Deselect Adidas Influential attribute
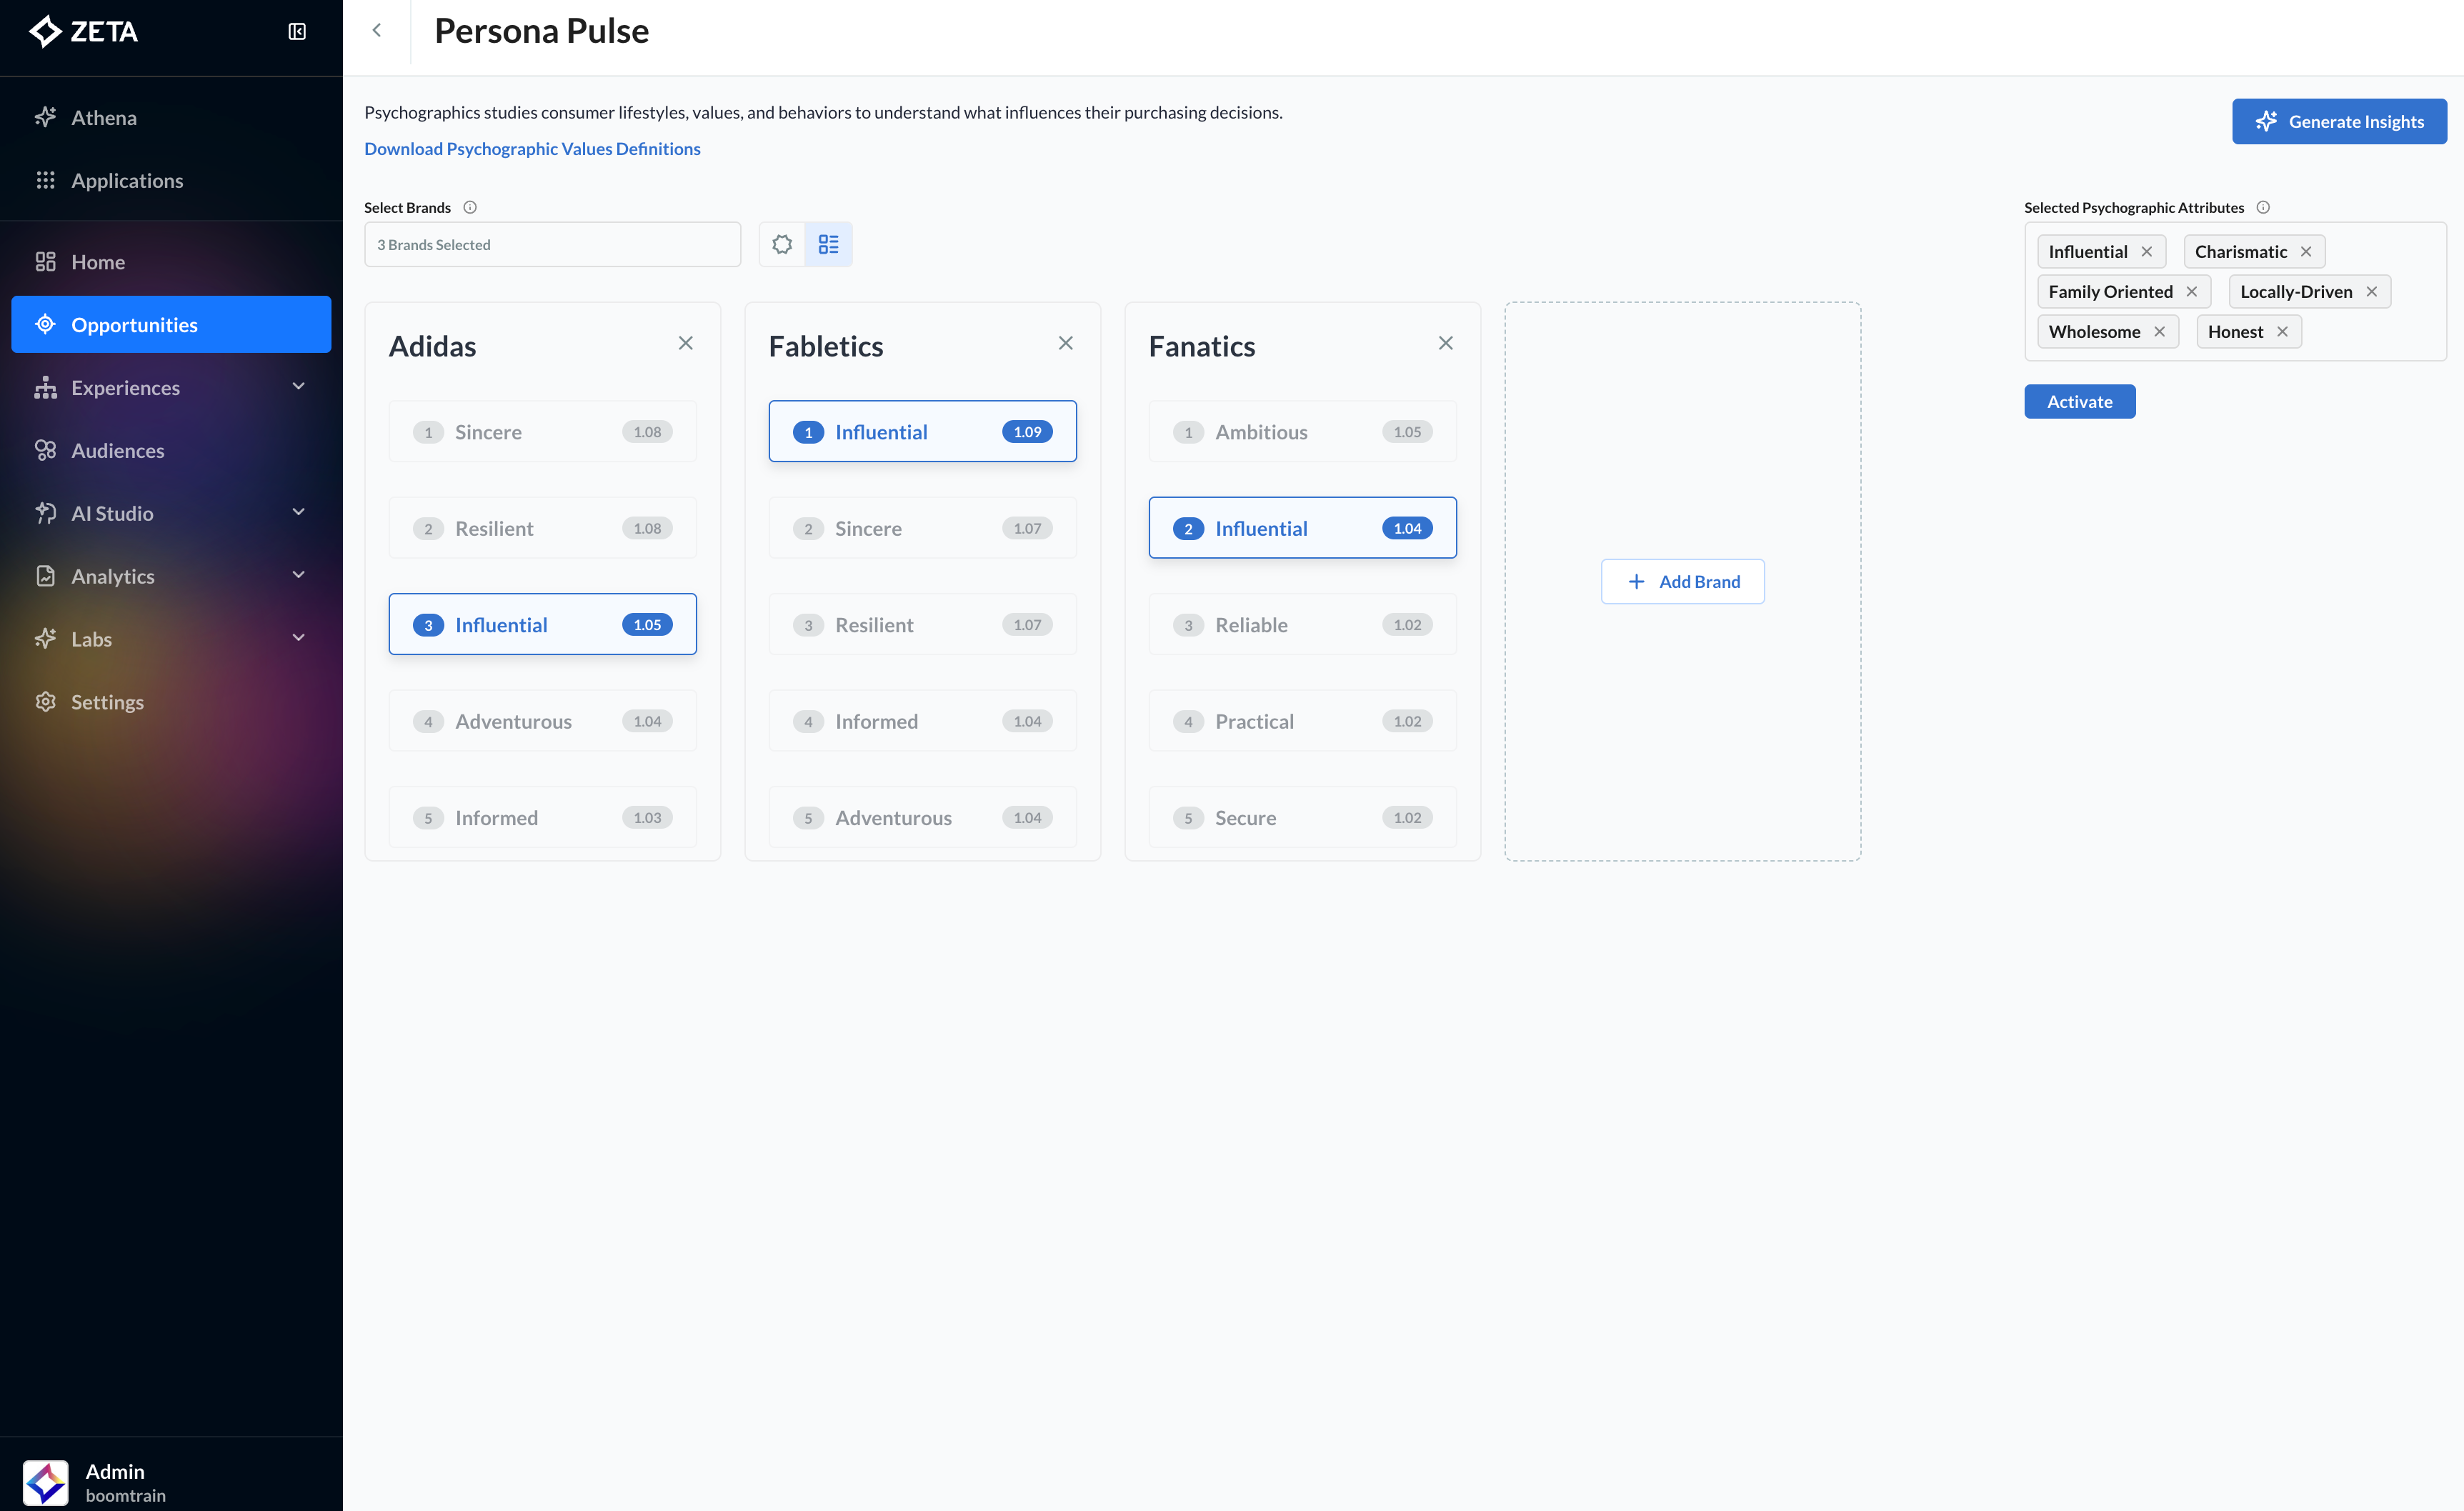 click(543, 624)
